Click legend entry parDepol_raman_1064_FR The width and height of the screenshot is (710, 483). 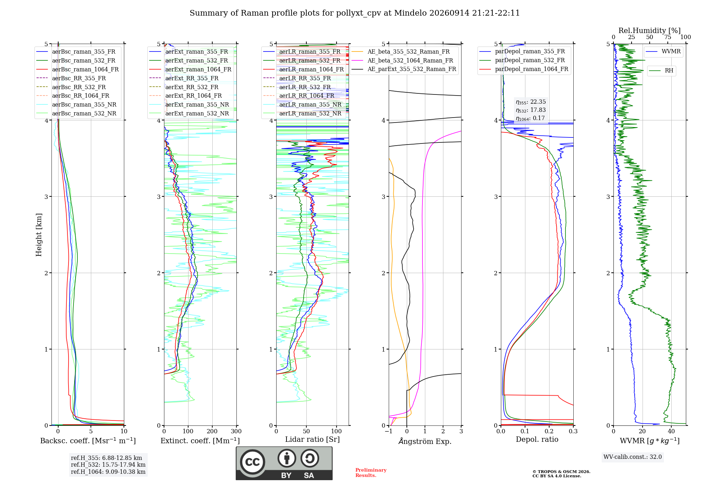point(524,69)
